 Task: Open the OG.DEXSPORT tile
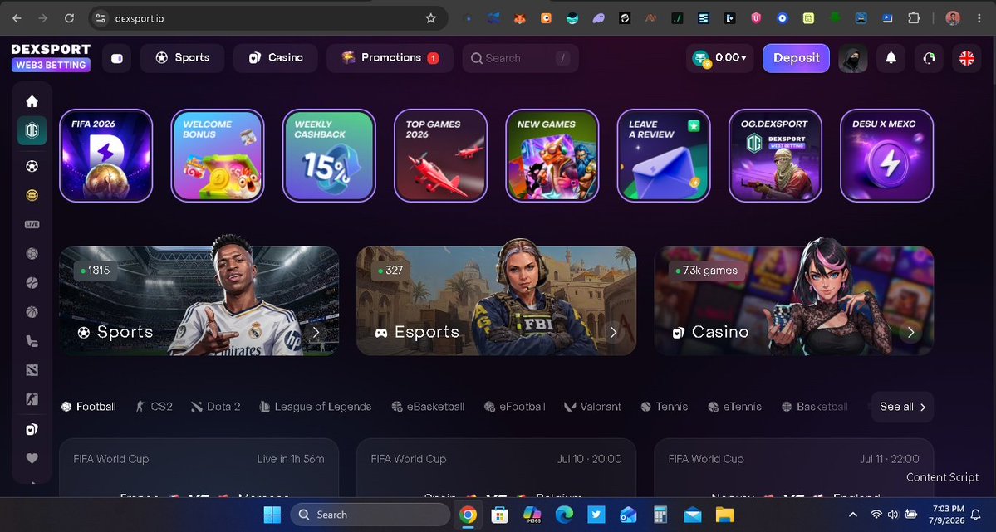(776, 155)
